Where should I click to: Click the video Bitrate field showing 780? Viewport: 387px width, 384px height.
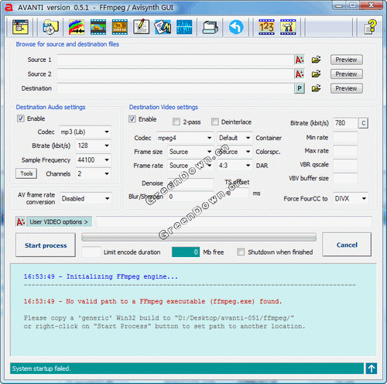point(345,123)
